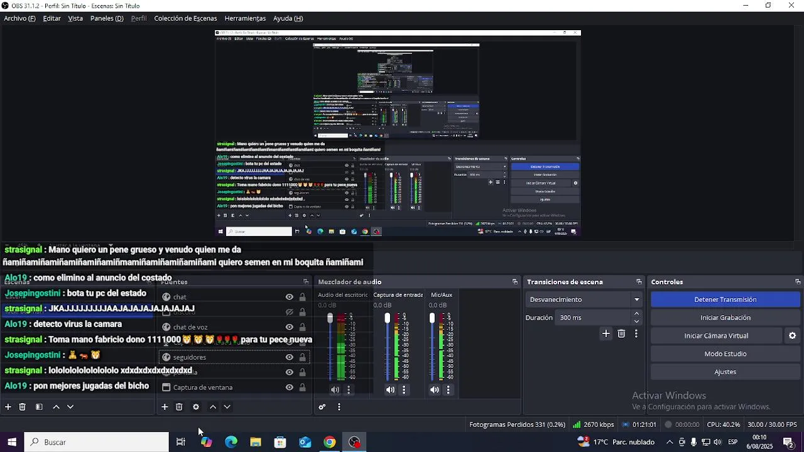This screenshot has height=452, width=804.
Task: Open virtual camera settings gear
Action: coord(793,336)
